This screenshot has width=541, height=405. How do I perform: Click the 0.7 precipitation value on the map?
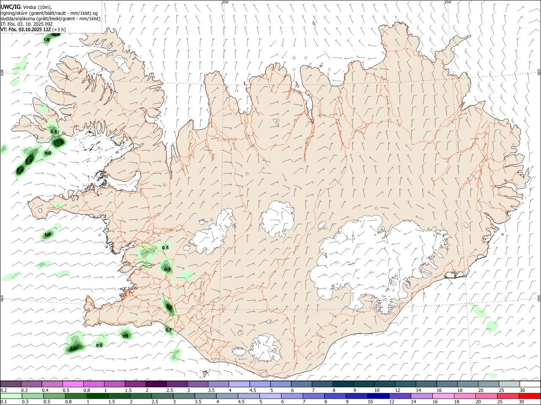(x=169, y=330)
